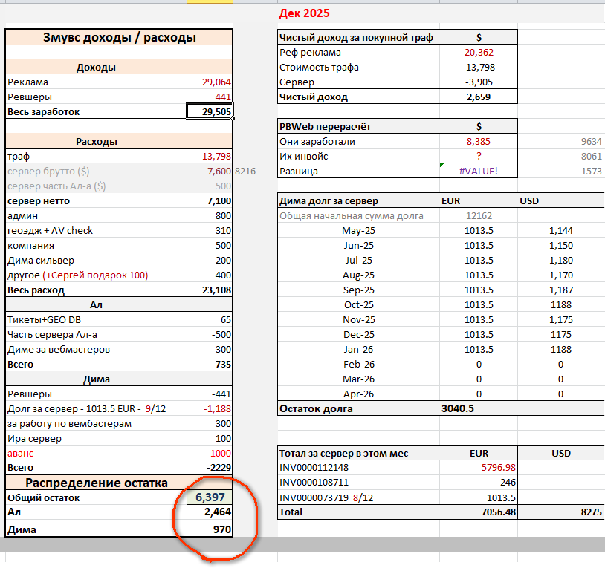Select the Остаток долга value 3040.5
605x571 pixels.
tap(457, 408)
